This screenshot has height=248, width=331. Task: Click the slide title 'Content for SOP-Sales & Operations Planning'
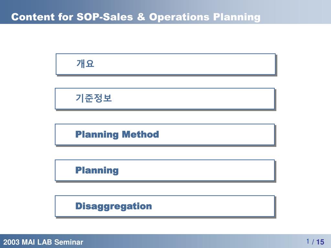pyautogui.click(x=136, y=17)
